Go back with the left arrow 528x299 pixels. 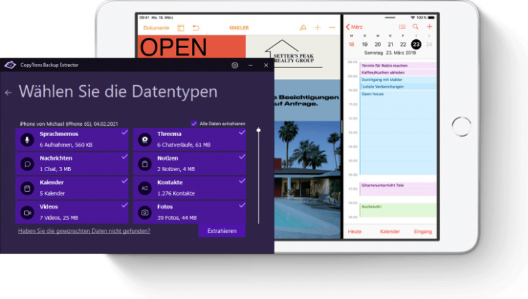point(8,92)
